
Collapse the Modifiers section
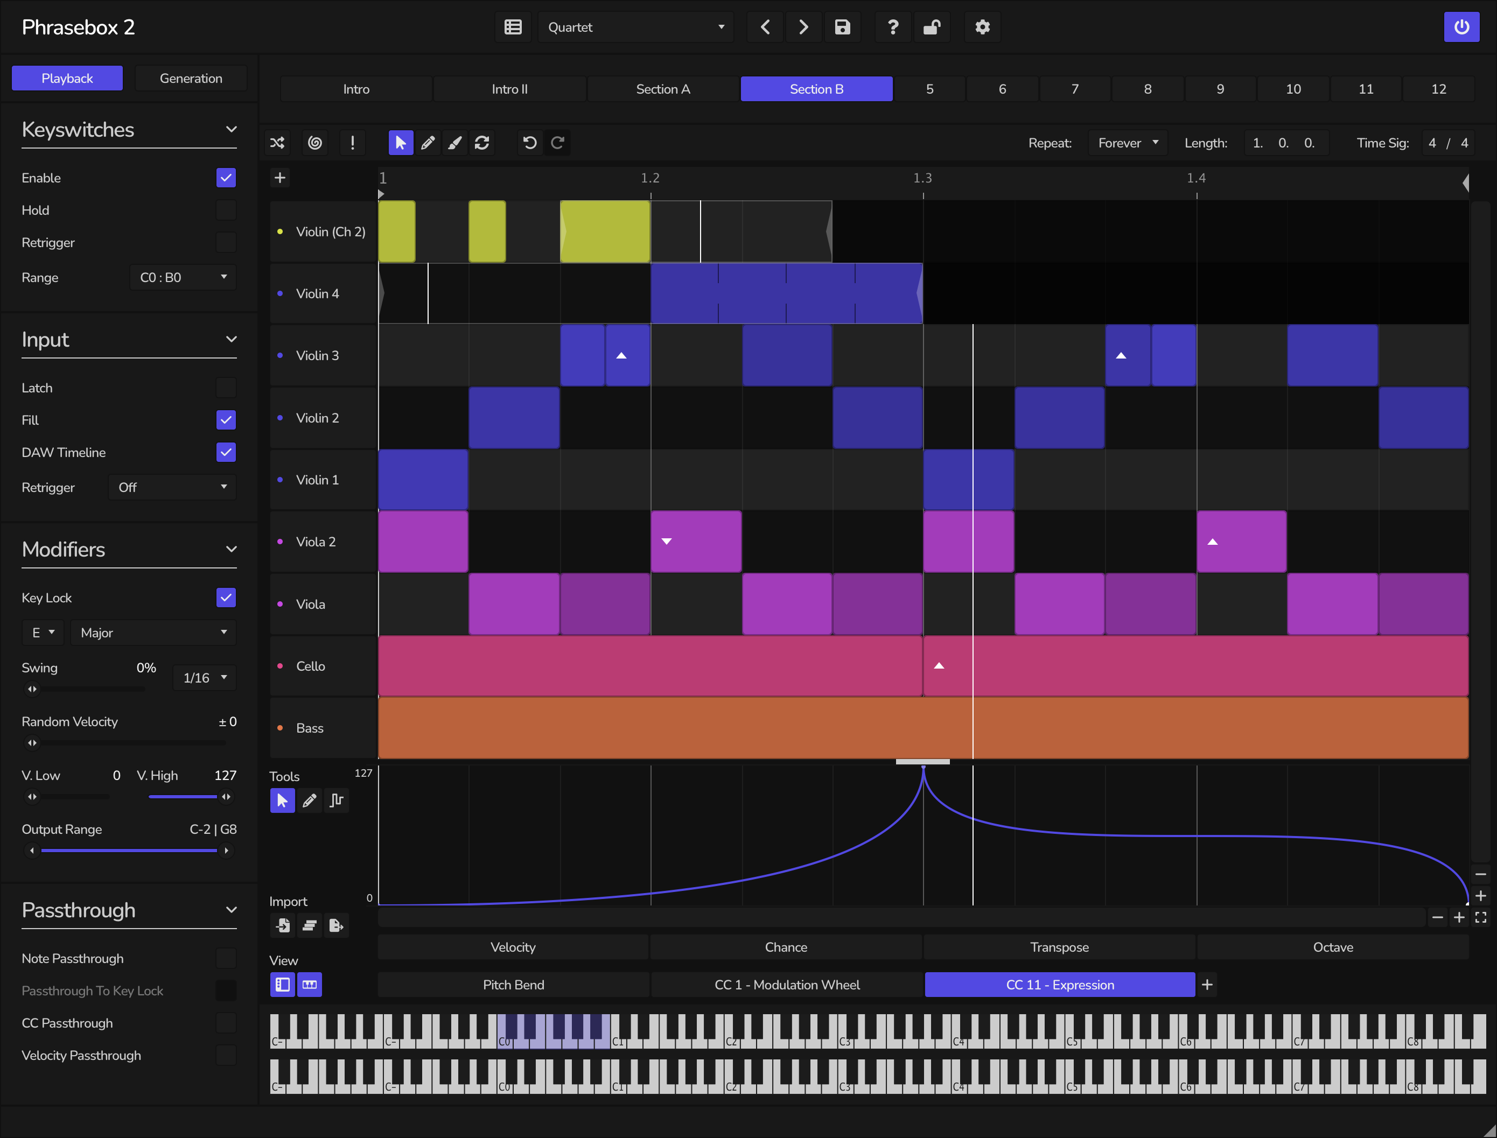coord(231,550)
